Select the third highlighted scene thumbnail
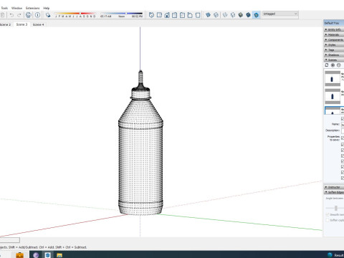The image size is (344, 258). pyautogui.click(x=333, y=110)
